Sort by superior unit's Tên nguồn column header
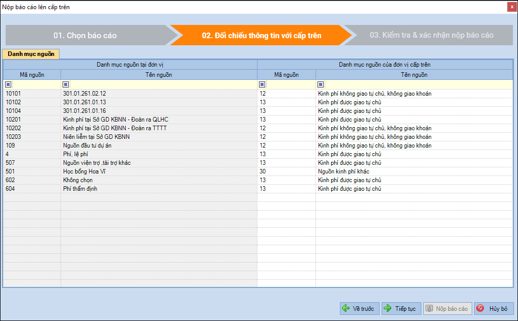The height and width of the screenshot is (321, 518). pos(414,75)
